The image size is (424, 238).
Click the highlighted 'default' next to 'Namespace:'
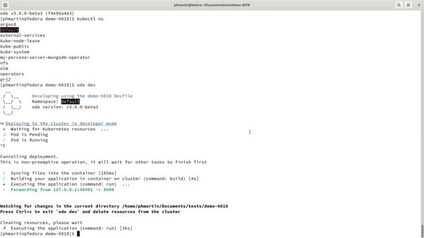(70, 101)
